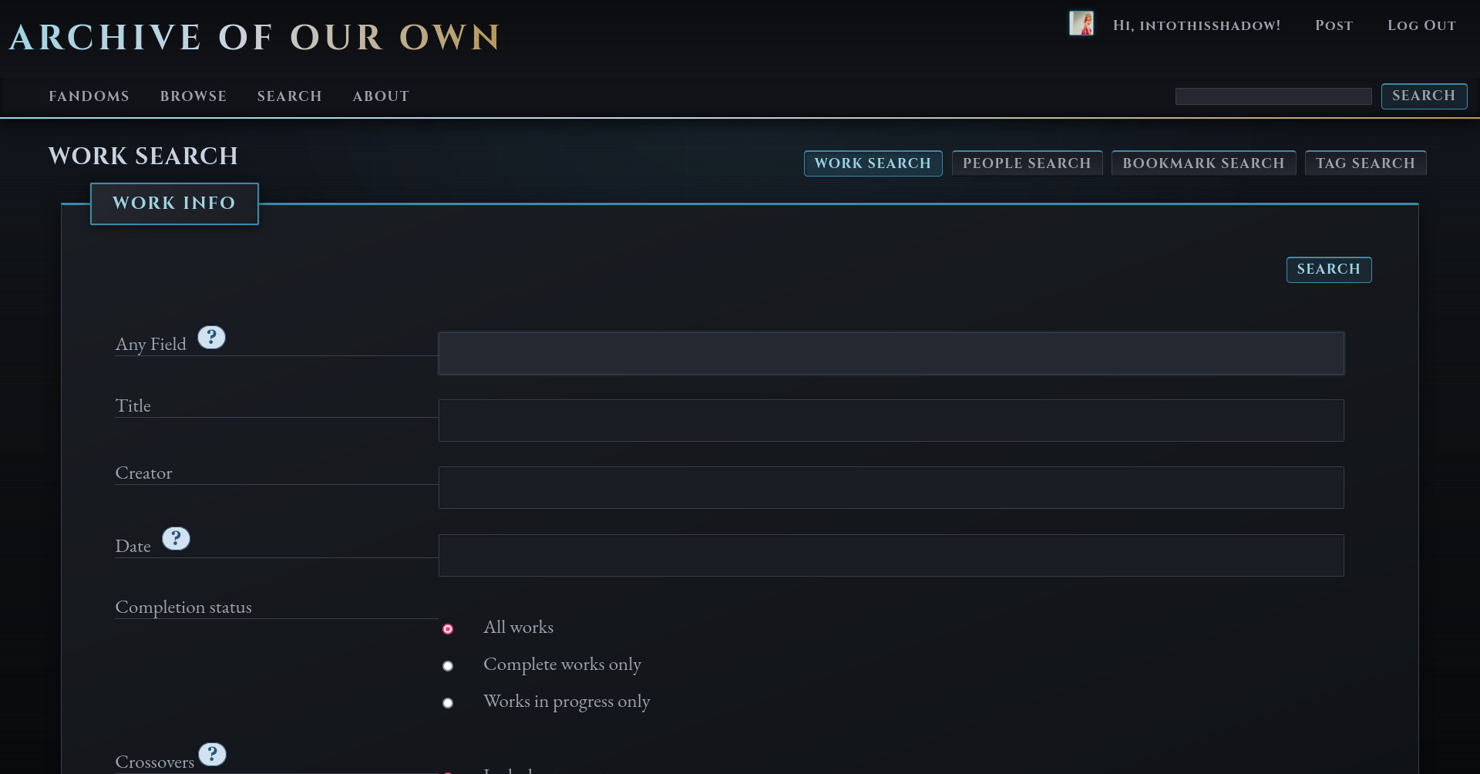The height and width of the screenshot is (774, 1480).
Task: Log Out of the account
Action: point(1421,25)
